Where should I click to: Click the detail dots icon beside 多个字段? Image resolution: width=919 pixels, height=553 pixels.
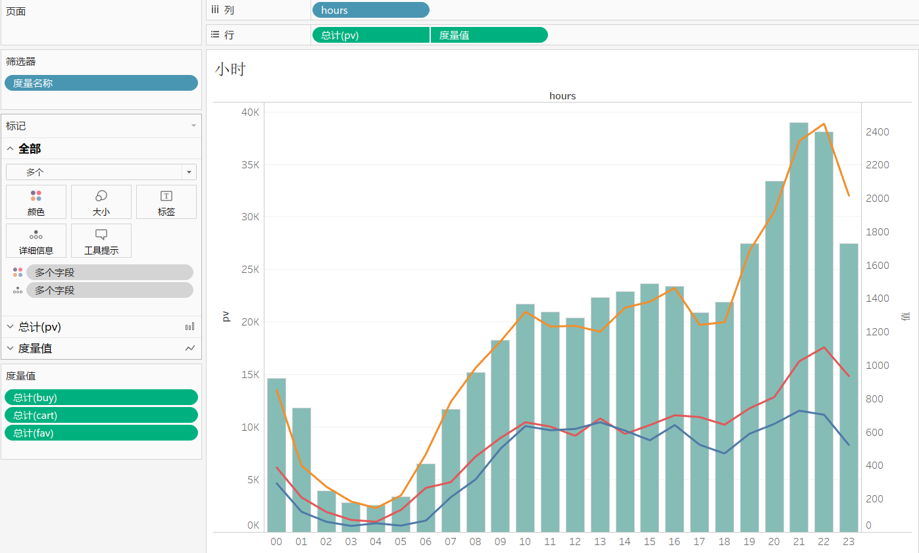coord(18,290)
